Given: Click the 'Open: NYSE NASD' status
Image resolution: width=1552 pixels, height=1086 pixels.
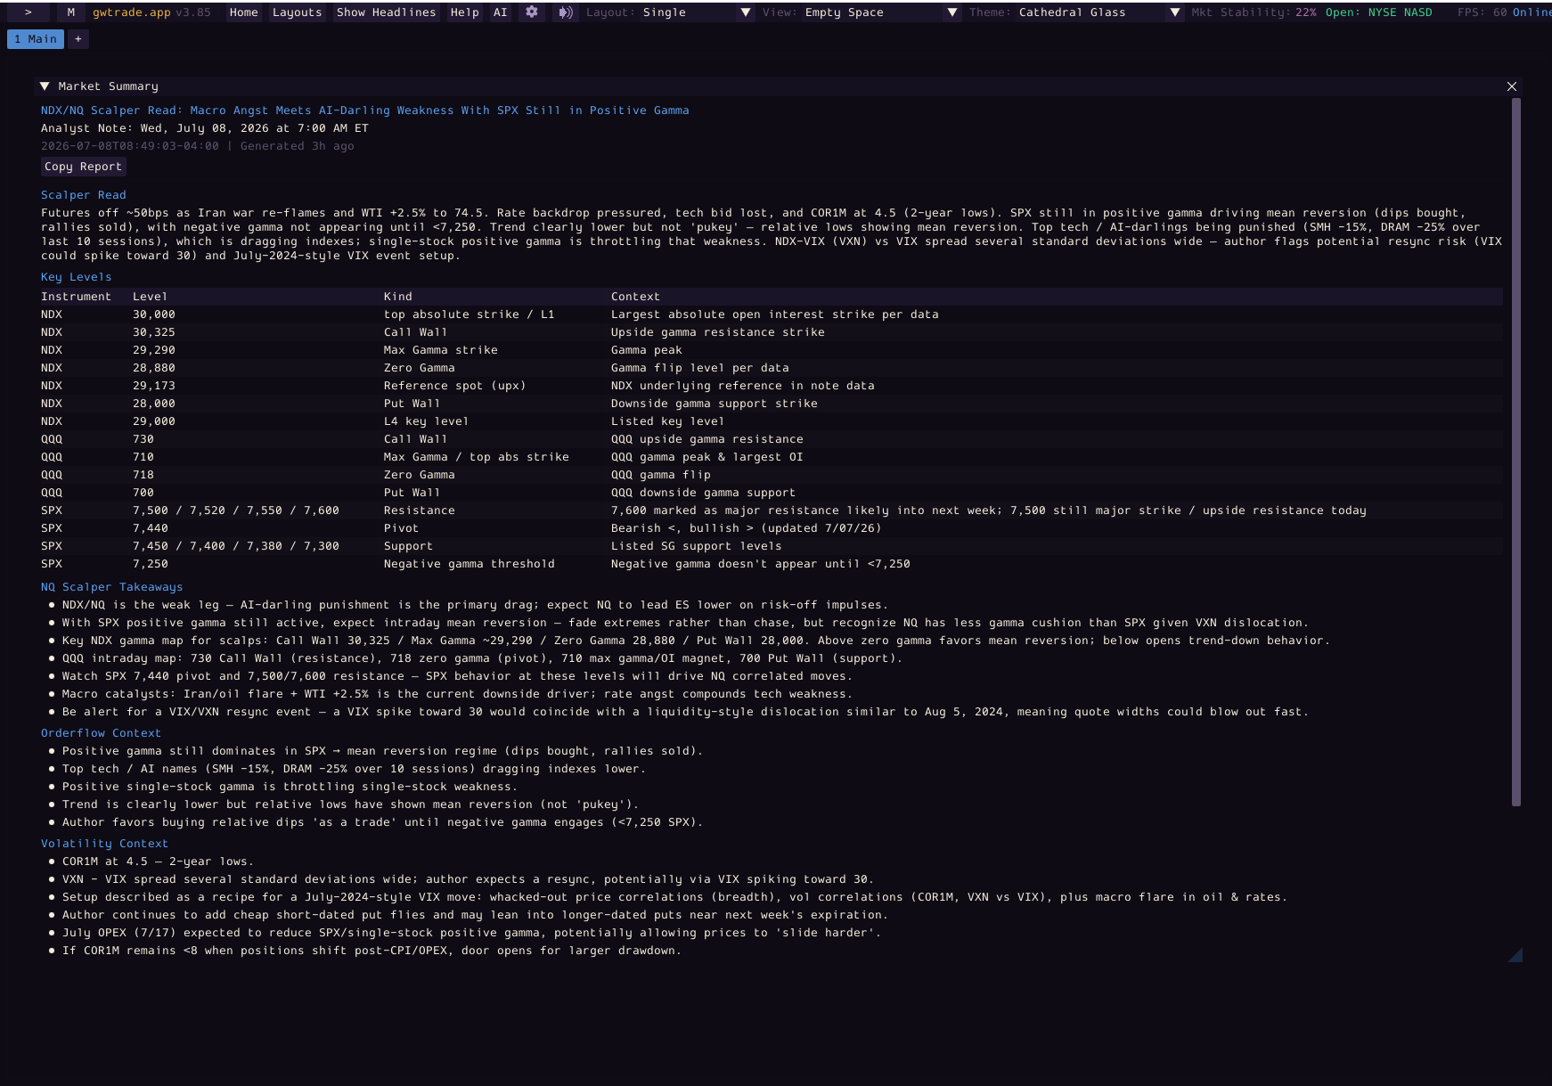Looking at the screenshot, I should coord(1378,12).
